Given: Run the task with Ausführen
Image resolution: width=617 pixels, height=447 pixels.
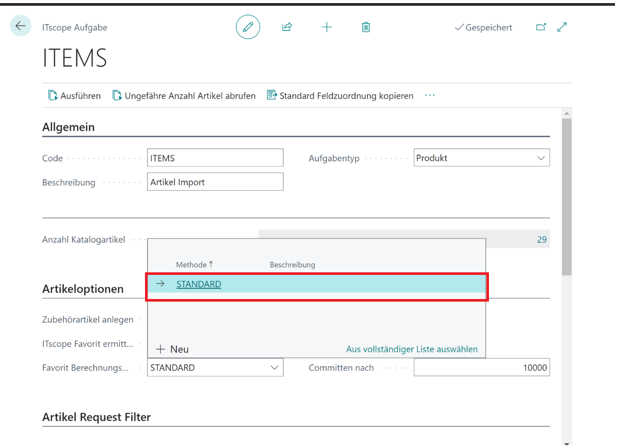Looking at the screenshot, I should click(x=75, y=96).
